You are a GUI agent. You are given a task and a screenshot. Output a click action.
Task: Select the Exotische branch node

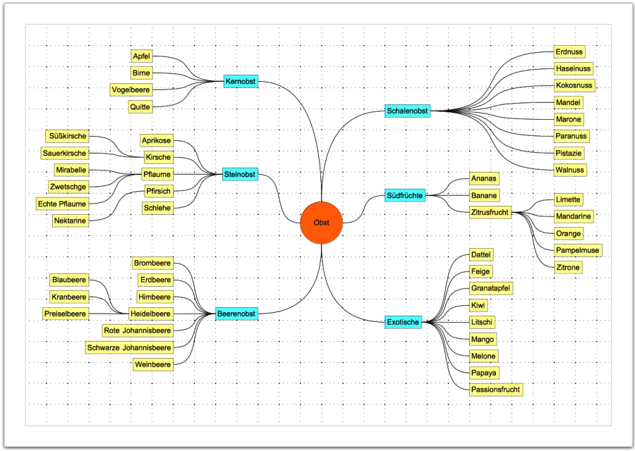point(403,322)
